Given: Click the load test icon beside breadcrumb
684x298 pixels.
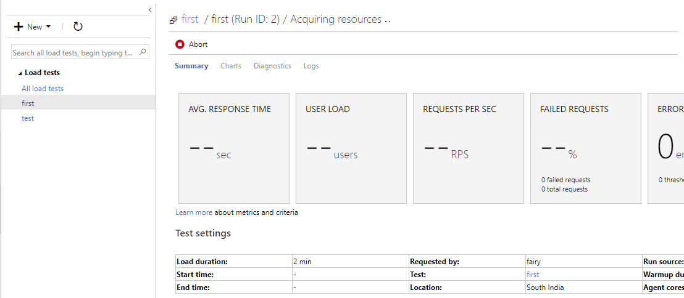Looking at the screenshot, I should click(173, 20).
